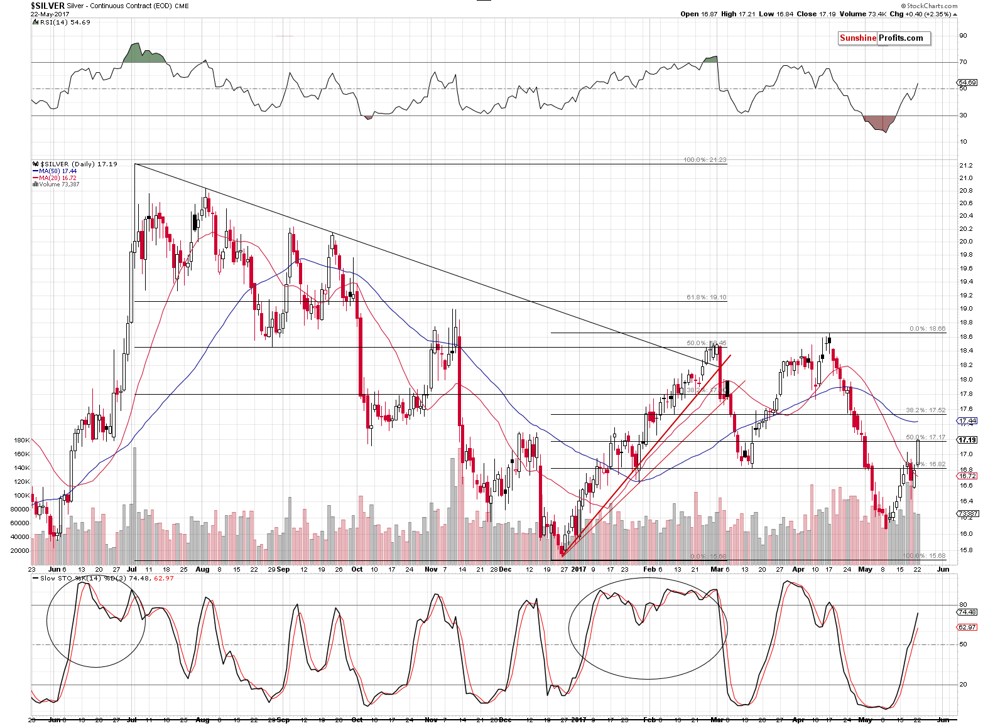This screenshot has height=726, width=983.
Task: Click the High 17.21 header value
Action: (x=739, y=14)
